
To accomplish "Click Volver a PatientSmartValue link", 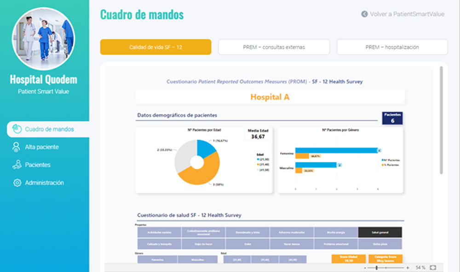I will coord(407,14).
